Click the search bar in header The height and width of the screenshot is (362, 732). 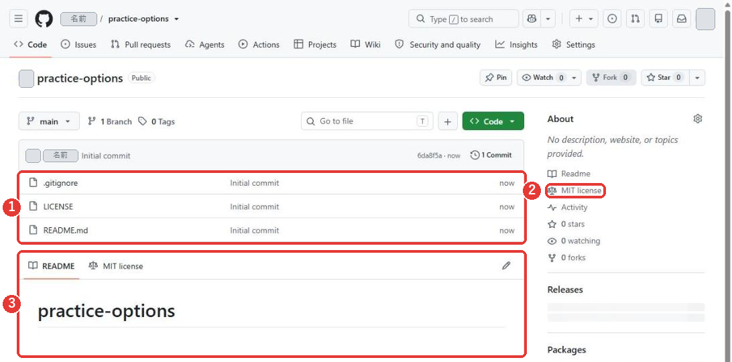click(x=464, y=19)
